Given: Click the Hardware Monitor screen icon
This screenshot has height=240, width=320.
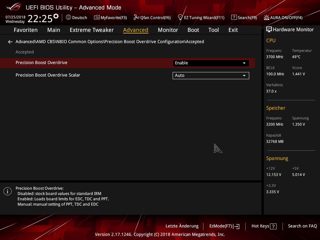Looking at the screenshot, I should 269,30.
